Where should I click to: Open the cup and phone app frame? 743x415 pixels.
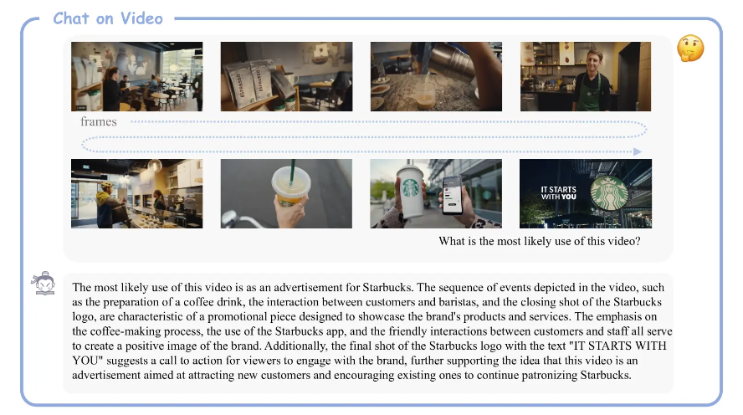436,194
